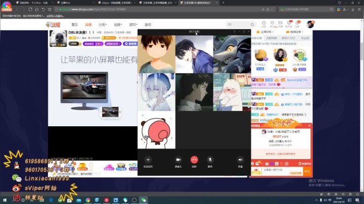This screenshot has height=204, width=364.
Task: Click the Douyu search magnifier icon
Action: click(x=252, y=24)
